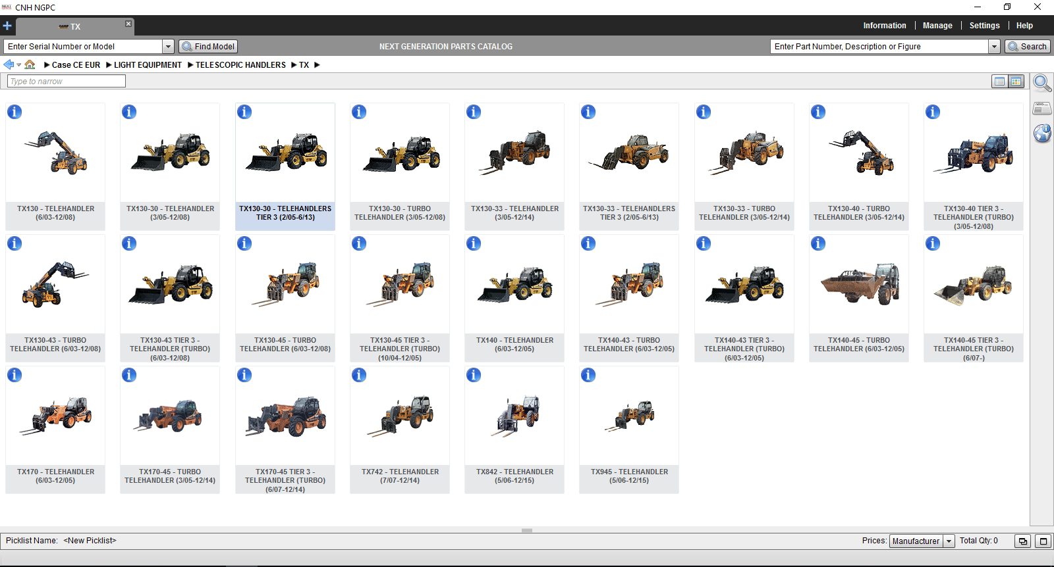Click the Search button
1054x567 pixels.
(1027, 47)
